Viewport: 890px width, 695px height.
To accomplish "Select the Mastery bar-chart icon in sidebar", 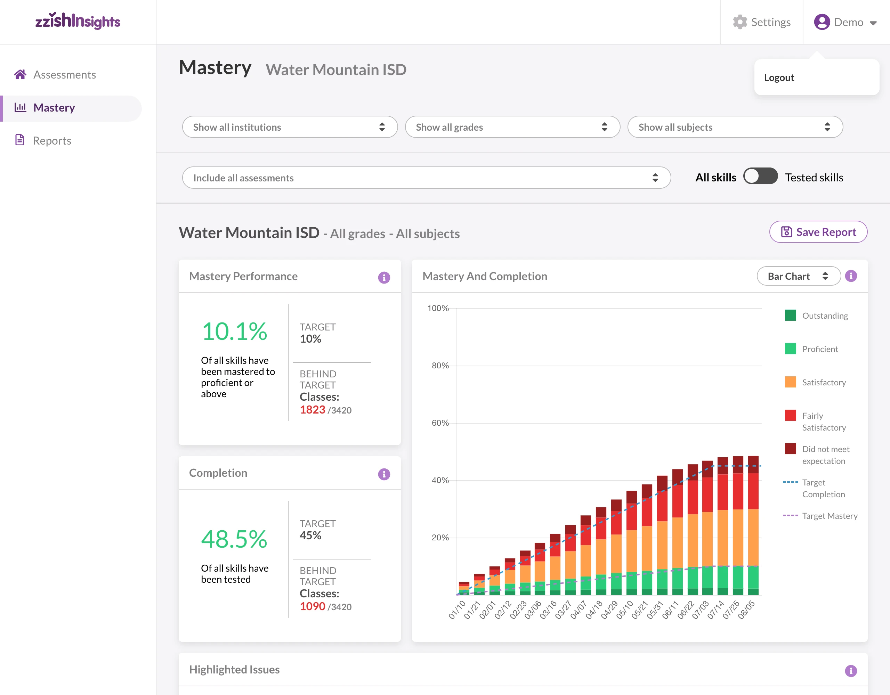I will coord(21,107).
